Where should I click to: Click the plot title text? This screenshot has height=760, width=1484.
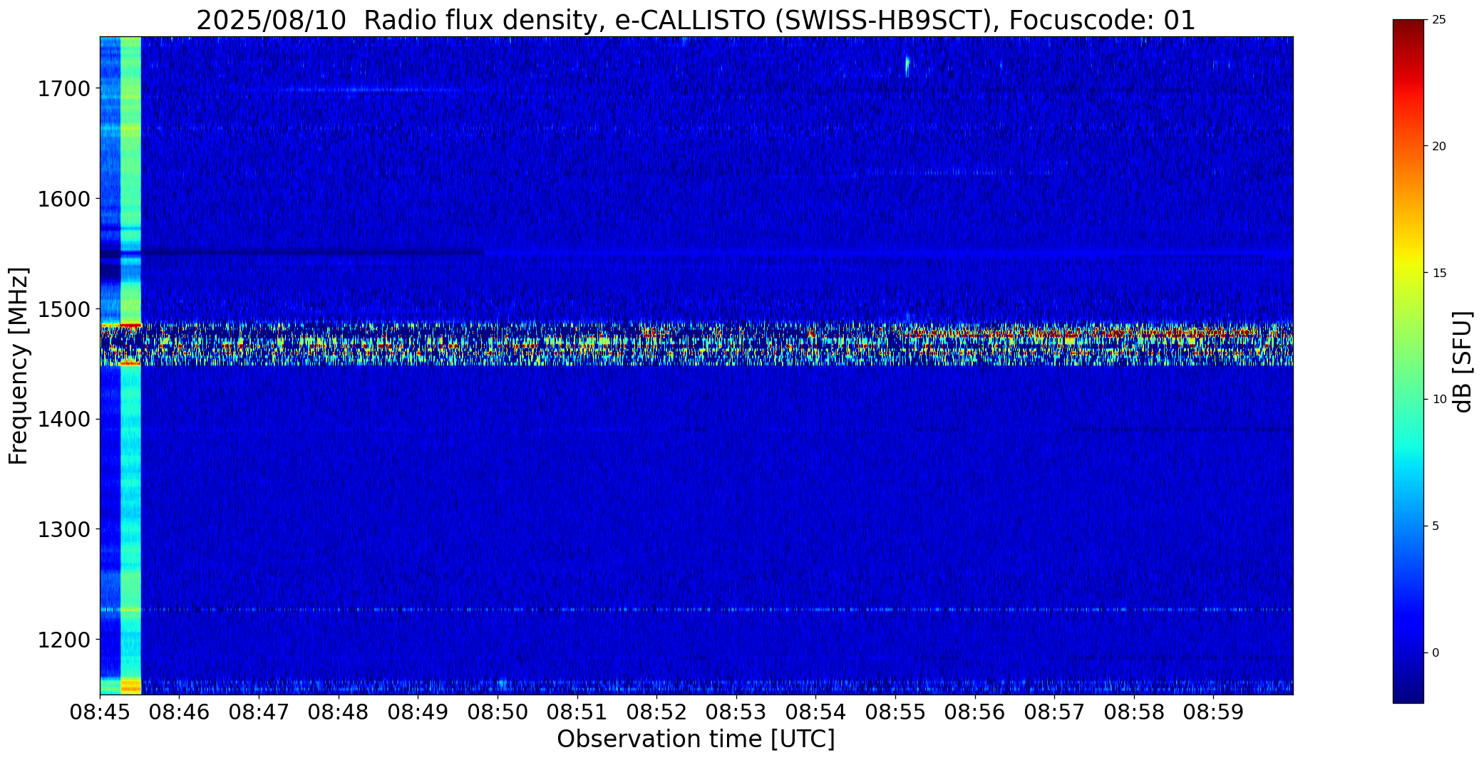point(696,21)
